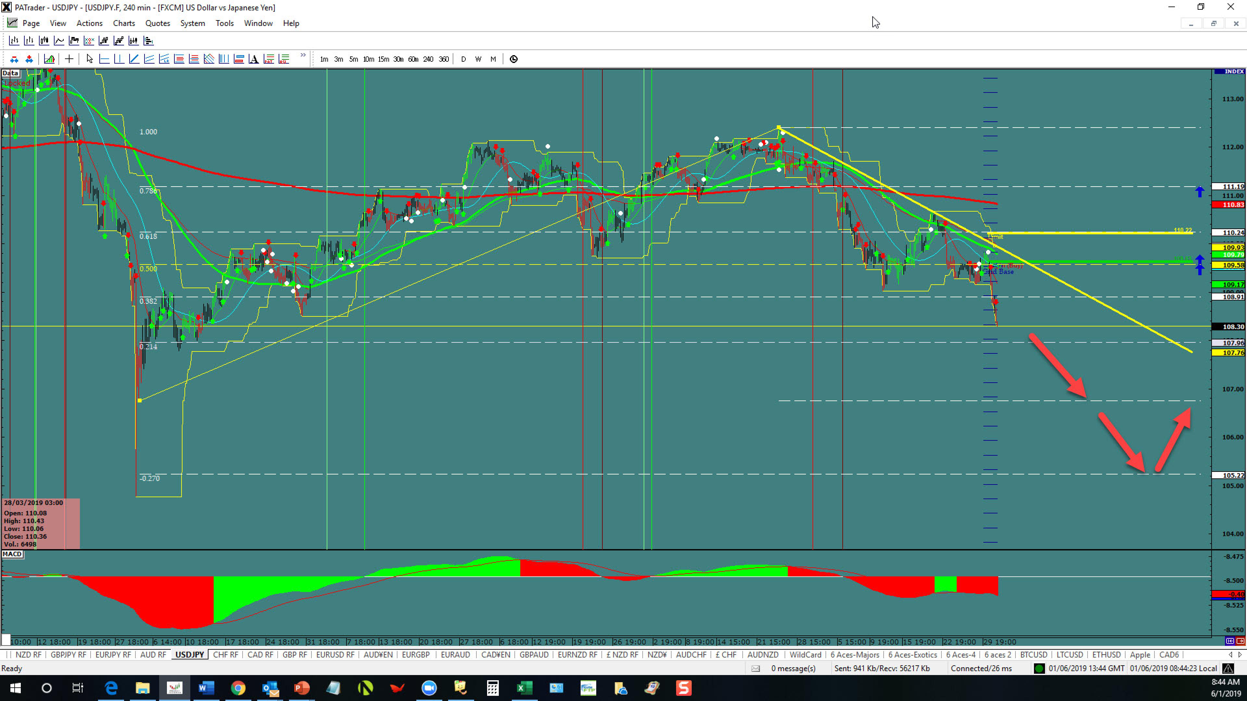The width and height of the screenshot is (1247, 701).
Task: Choose the parallel channel lines tool
Action: tap(149, 59)
